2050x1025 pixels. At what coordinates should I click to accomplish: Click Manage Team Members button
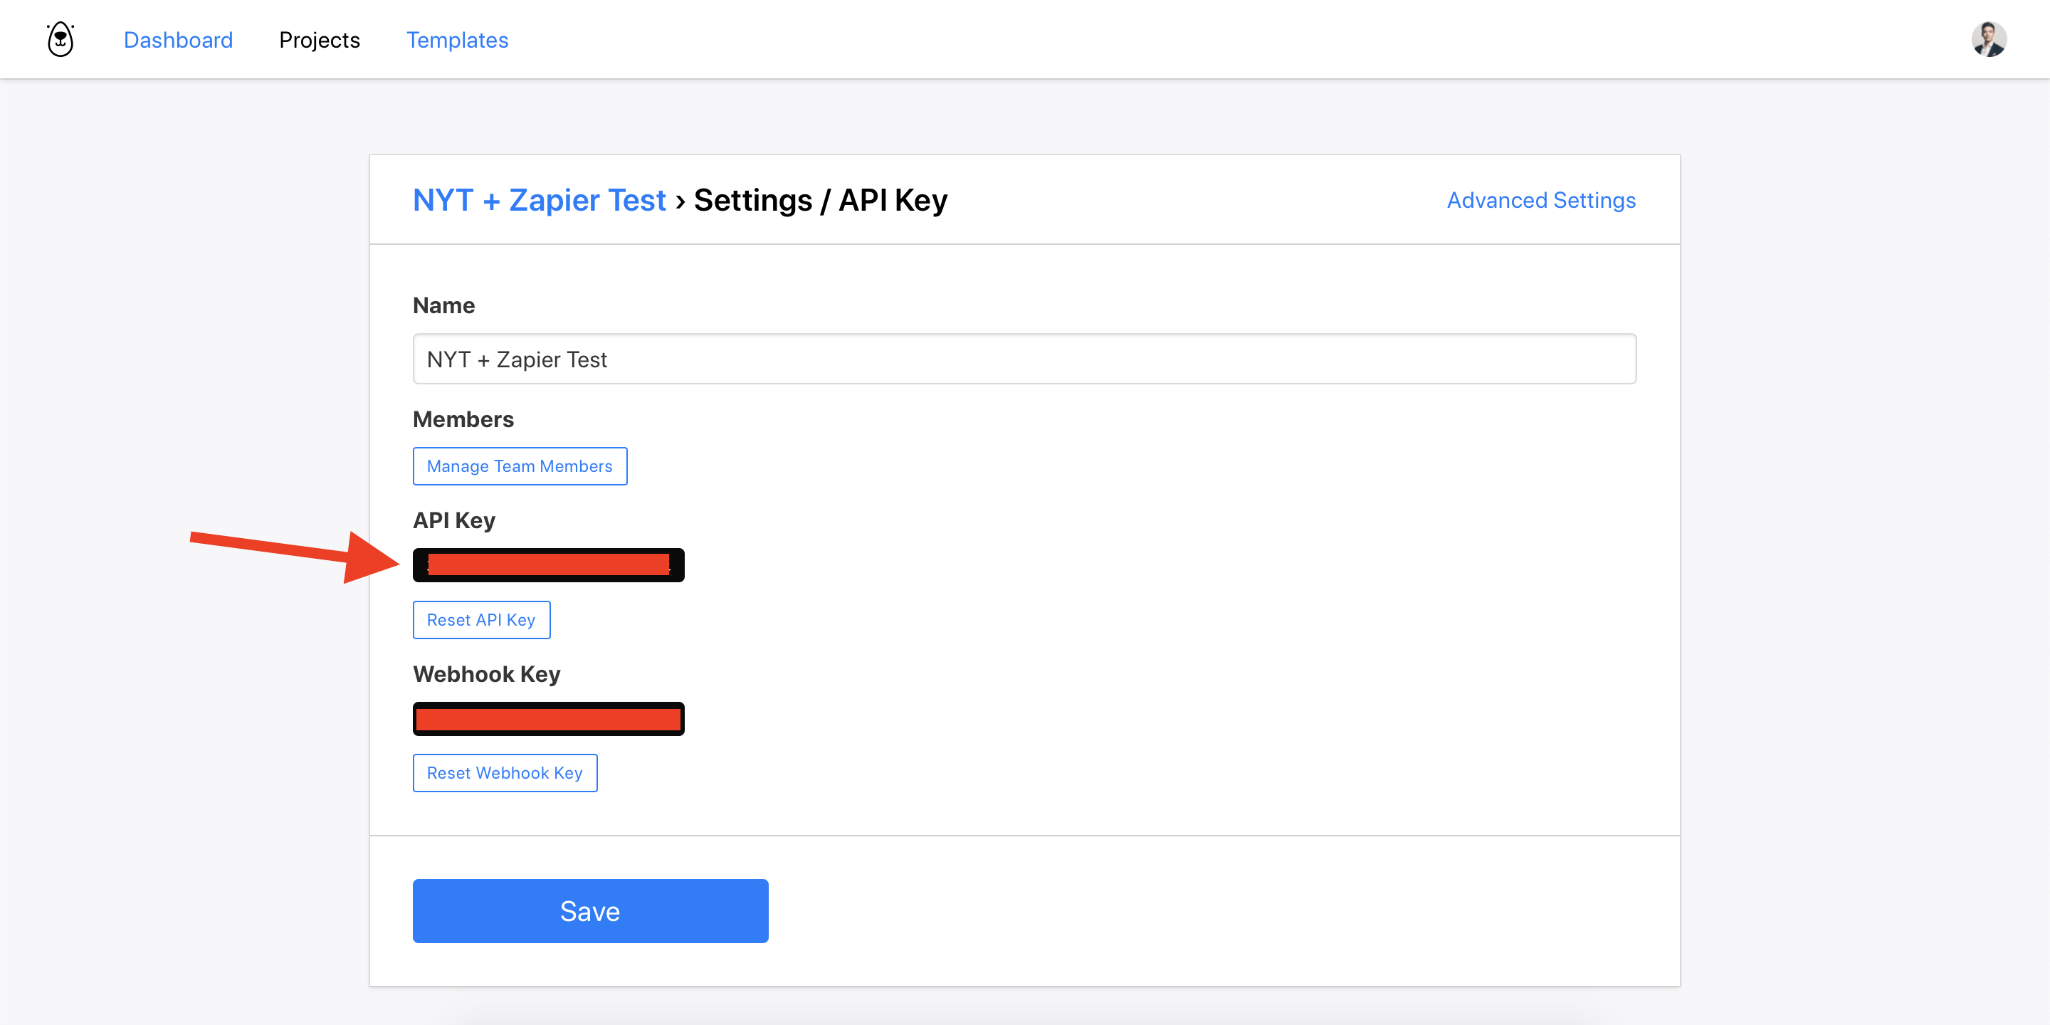[x=520, y=466]
